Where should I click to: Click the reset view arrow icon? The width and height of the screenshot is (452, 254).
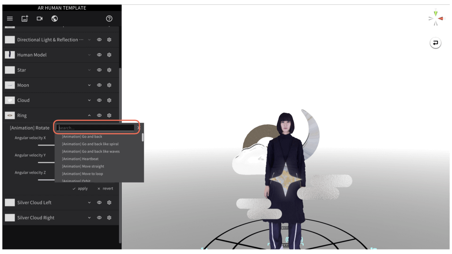tap(436, 43)
